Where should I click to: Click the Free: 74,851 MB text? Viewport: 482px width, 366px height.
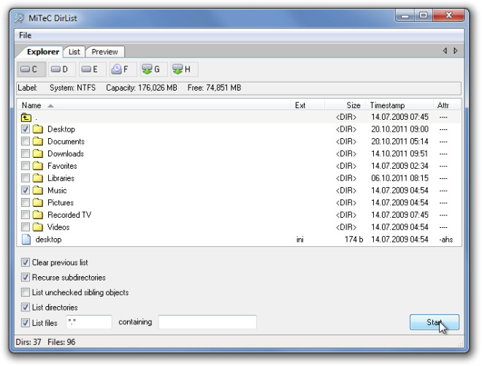tap(214, 88)
